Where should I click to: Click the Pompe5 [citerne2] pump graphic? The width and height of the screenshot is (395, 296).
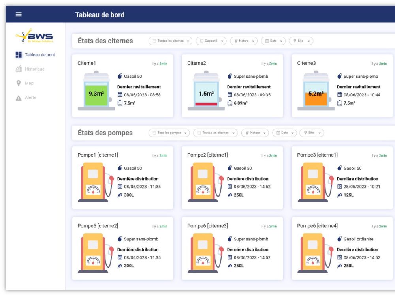(x=96, y=253)
